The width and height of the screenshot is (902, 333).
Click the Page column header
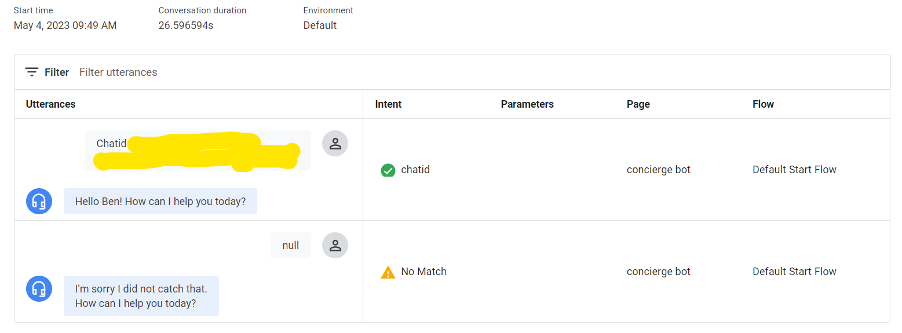tap(638, 104)
